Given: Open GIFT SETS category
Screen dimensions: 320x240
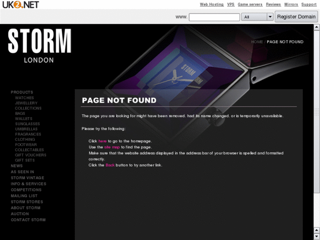Looking at the screenshot, I should click(x=25, y=160).
